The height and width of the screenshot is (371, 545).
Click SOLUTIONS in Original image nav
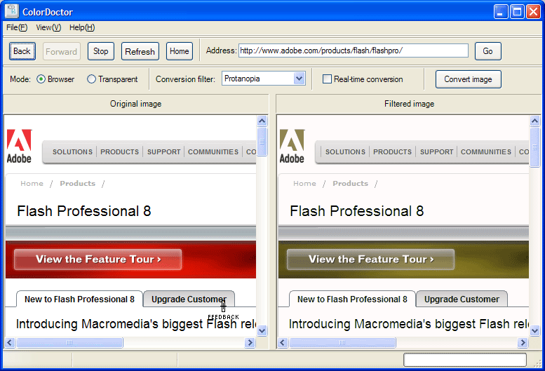[x=72, y=151]
